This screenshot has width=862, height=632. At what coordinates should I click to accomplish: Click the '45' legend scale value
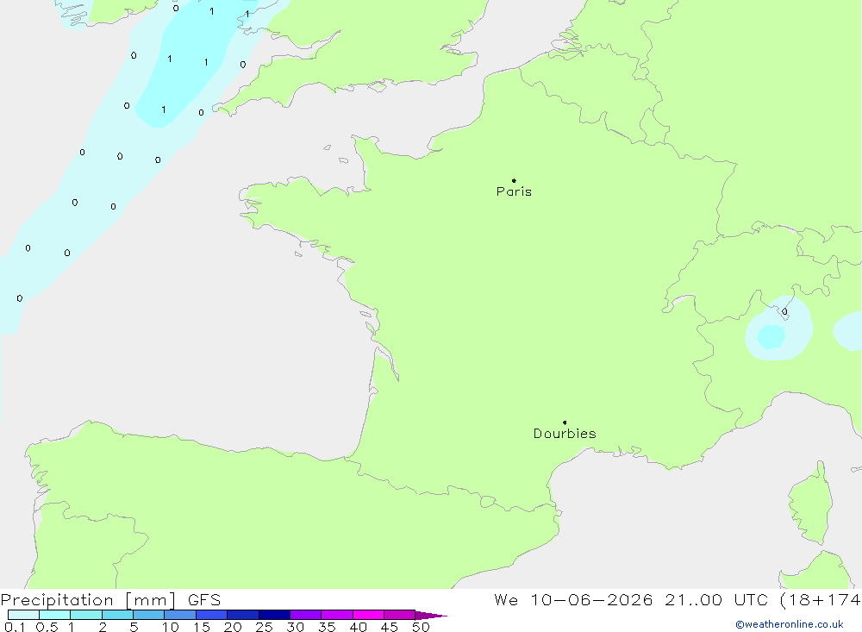point(390,627)
